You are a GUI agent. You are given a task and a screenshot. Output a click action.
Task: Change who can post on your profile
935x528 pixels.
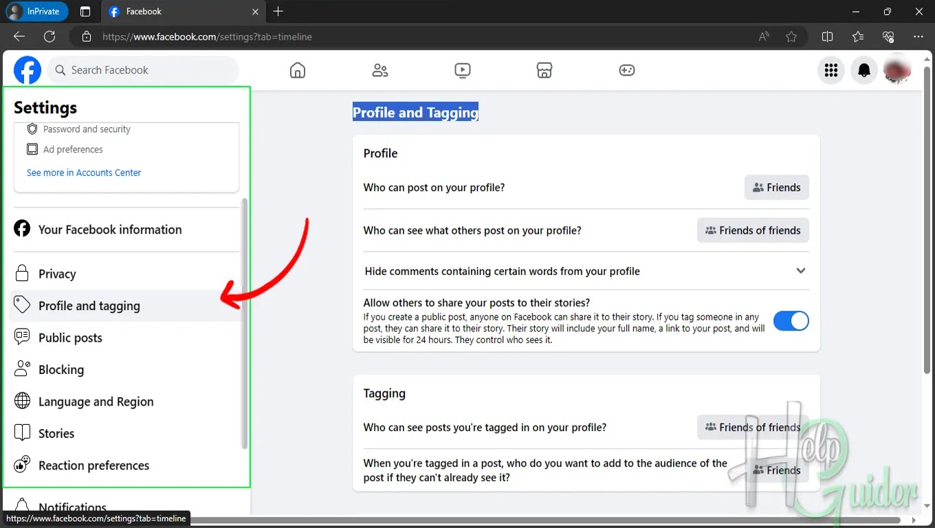(x=777, y=188)
